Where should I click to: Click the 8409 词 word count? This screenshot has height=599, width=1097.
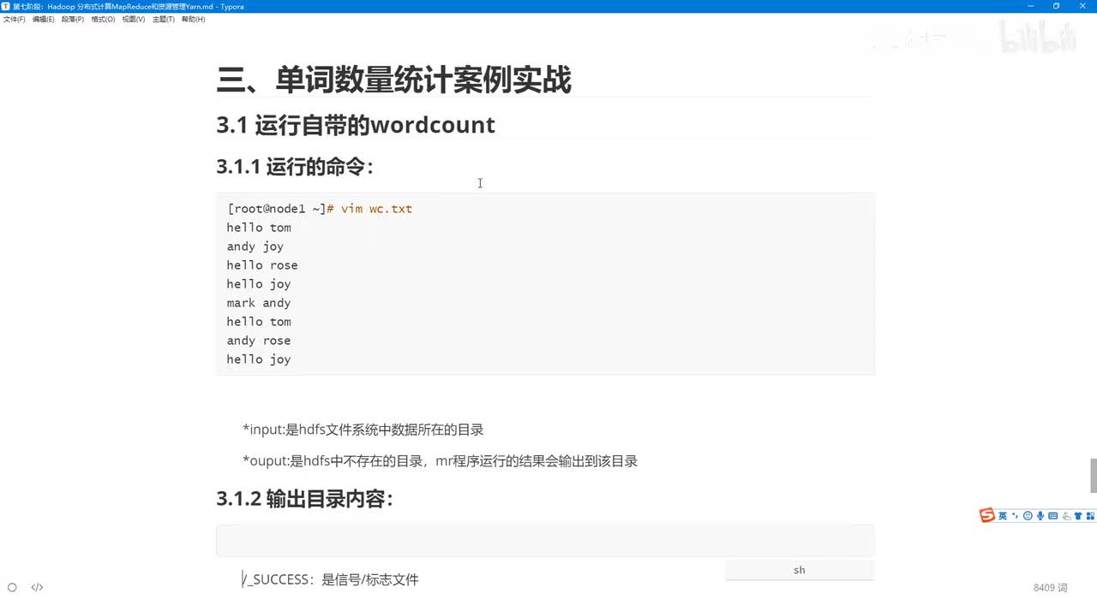point(1050,587)
